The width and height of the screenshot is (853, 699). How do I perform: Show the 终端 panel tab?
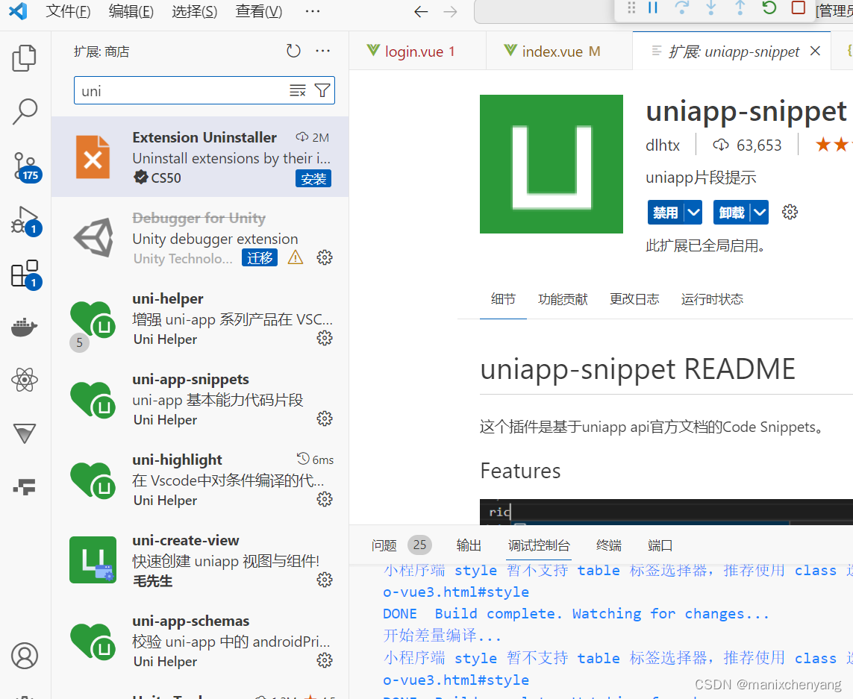[x=609, y=545]
